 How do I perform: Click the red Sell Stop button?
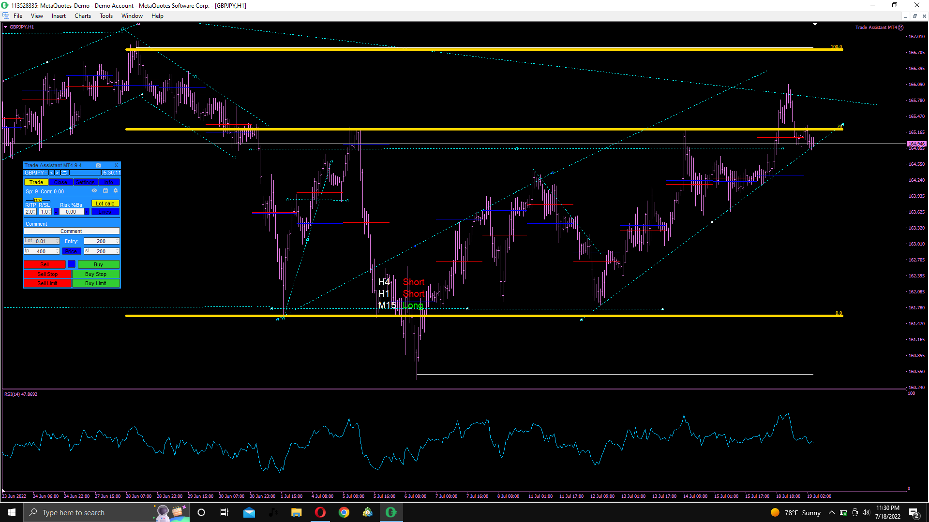coord(47,274)
